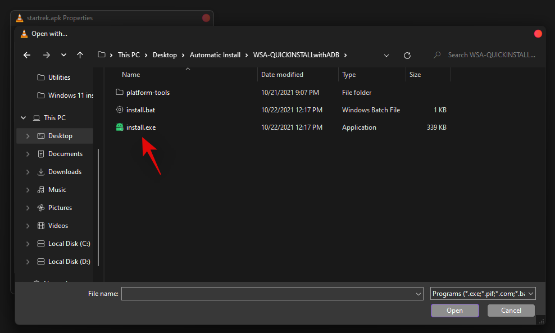Open the platform-tools folder
This screenshot has height=333, width=555.
click(148, 93)
